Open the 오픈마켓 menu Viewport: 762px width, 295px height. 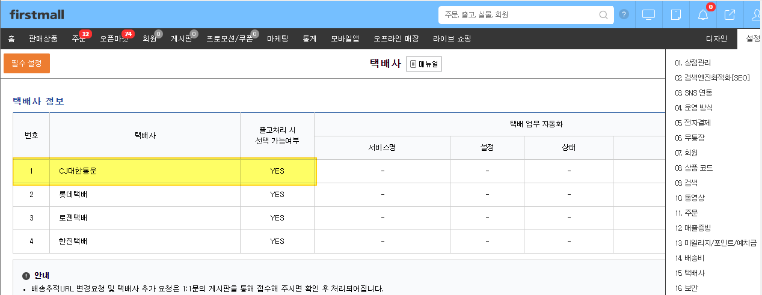click(114, 39)
